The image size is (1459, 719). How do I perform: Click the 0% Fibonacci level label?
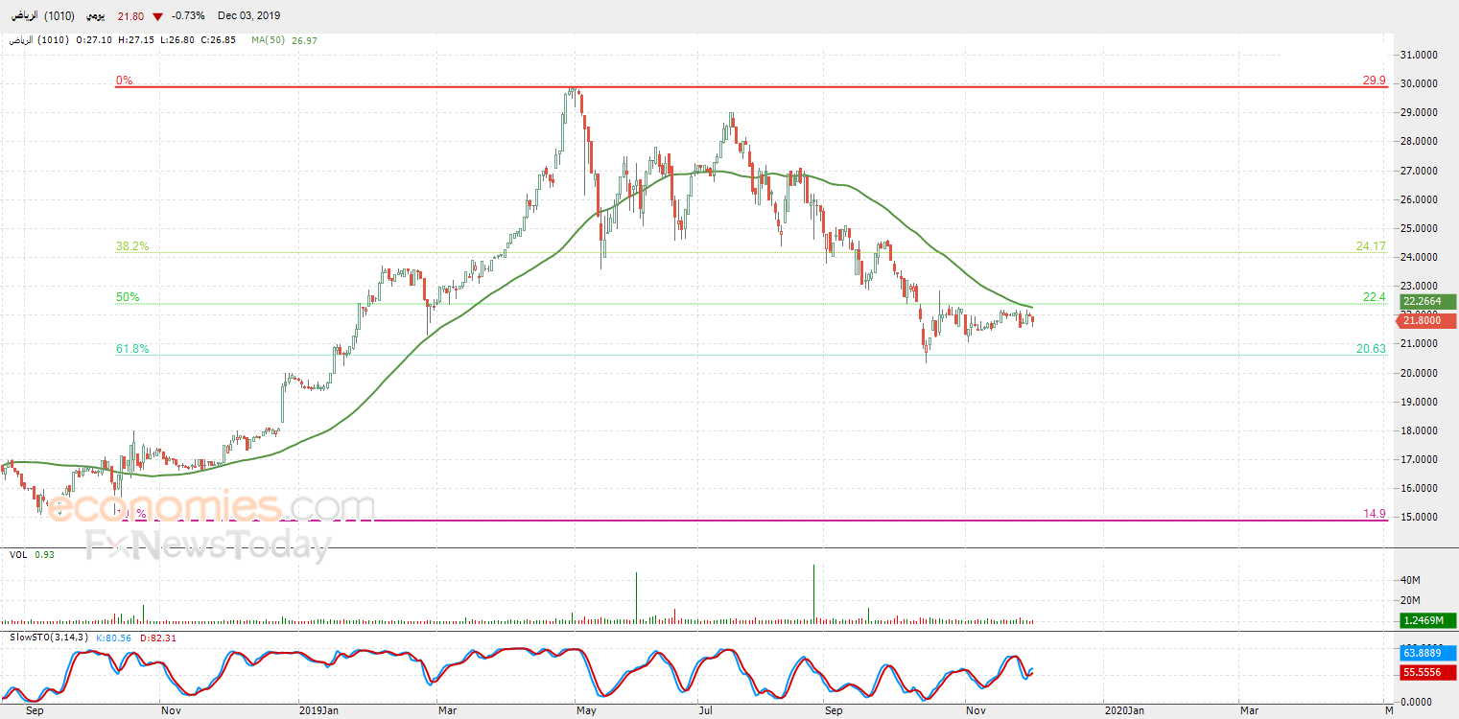coord(124,81)
